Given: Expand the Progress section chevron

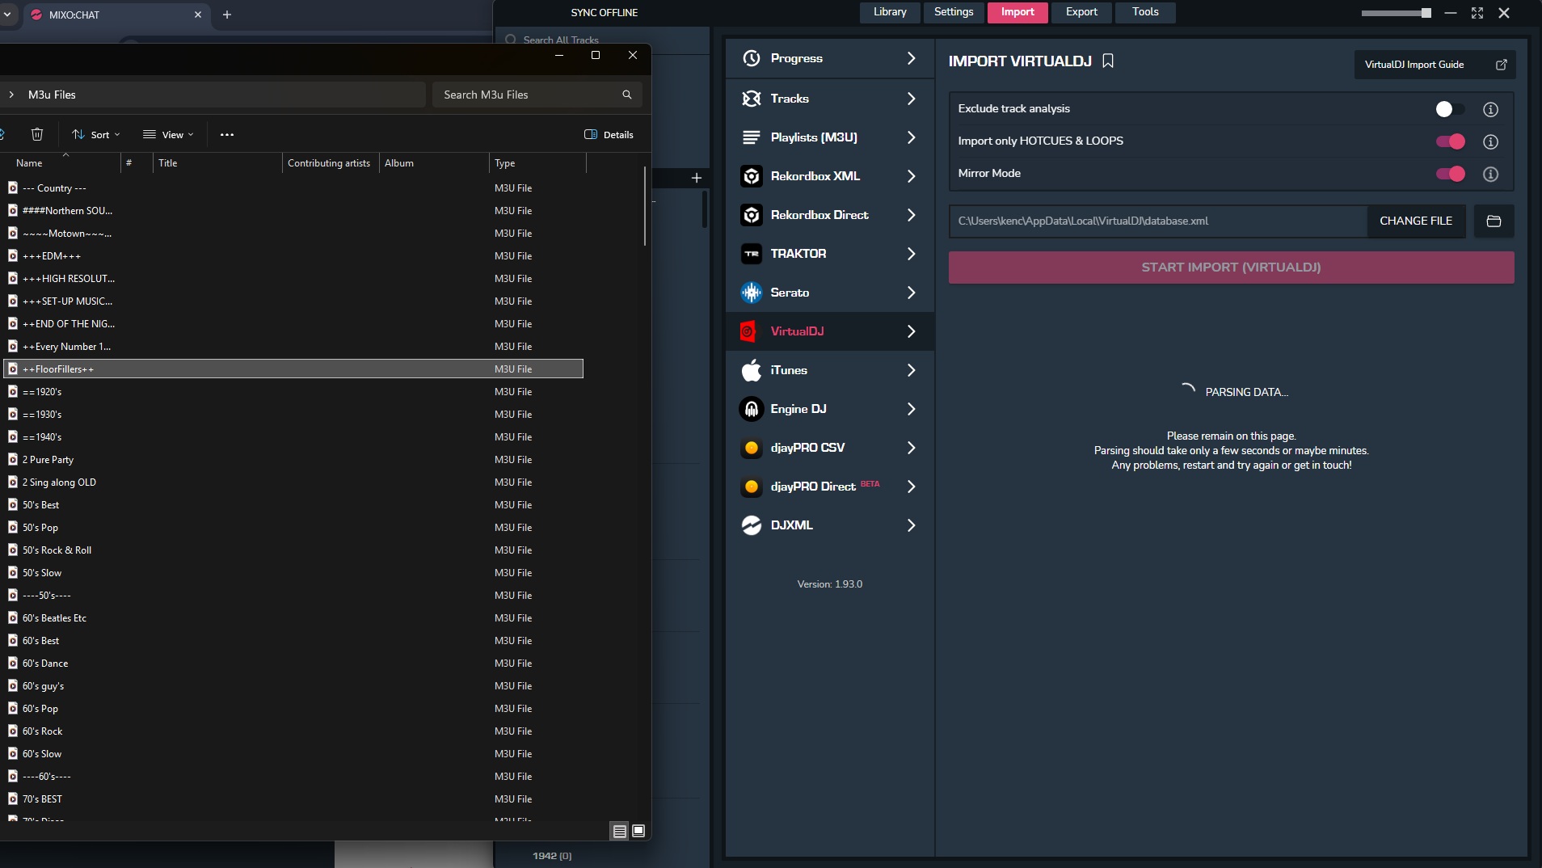Looking at the screenshot, I should click(911, 58).
